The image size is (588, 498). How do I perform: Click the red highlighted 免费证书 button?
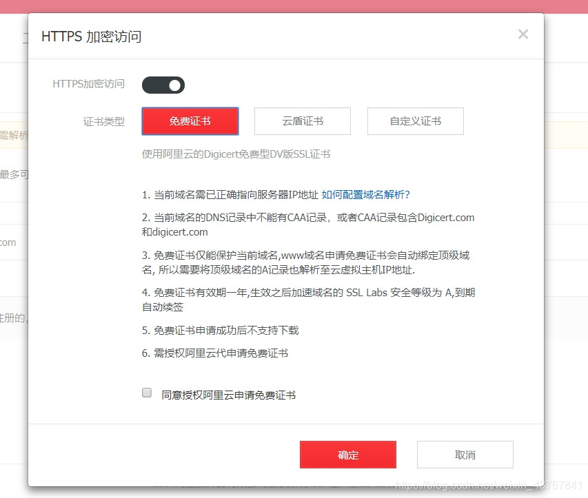coord(190,121)
